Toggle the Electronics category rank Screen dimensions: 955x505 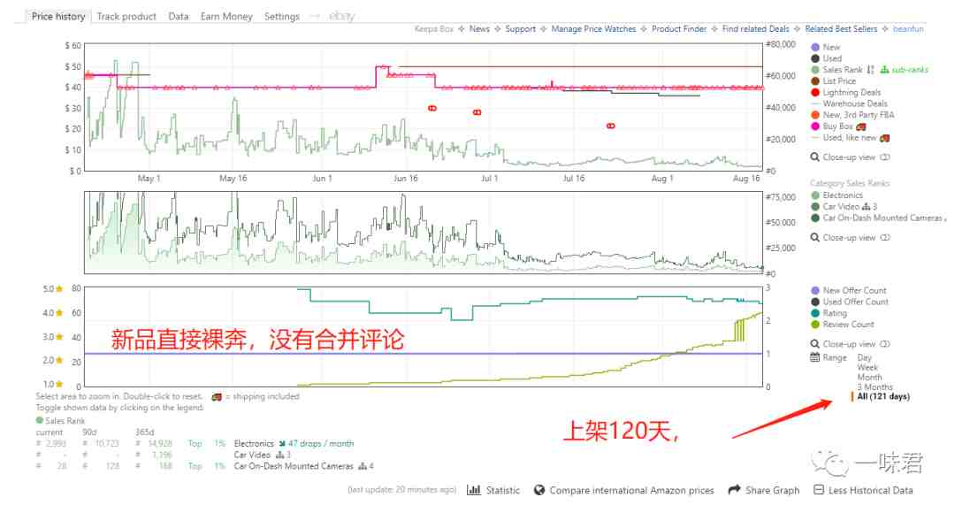click(x=837, y=195)
